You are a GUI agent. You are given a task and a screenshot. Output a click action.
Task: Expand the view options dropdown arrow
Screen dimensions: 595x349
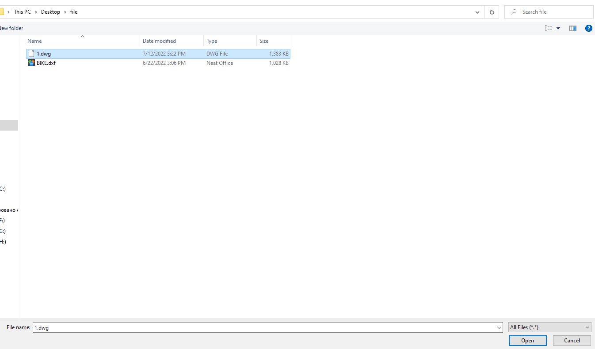558,28
